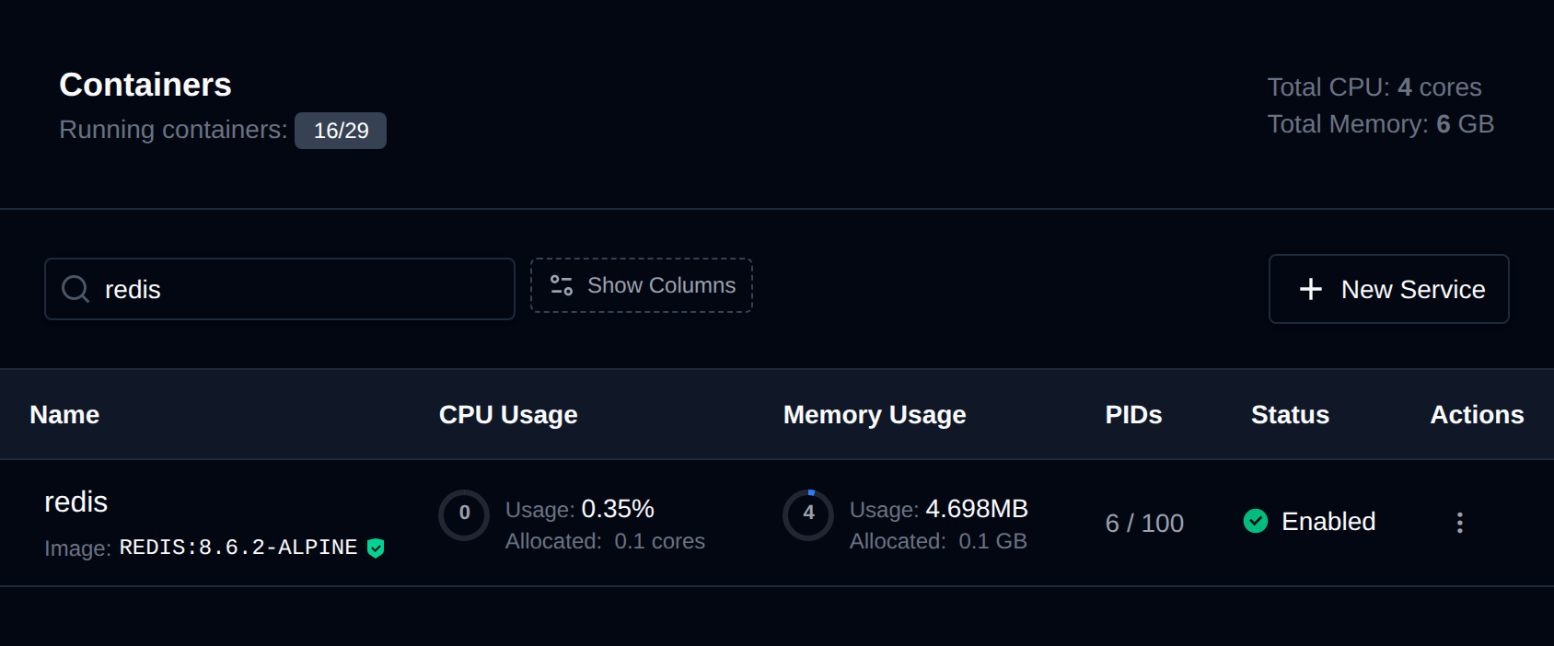Click the CPU usage circular gauge
The image size is (1554, 646).
pos(464,514)
